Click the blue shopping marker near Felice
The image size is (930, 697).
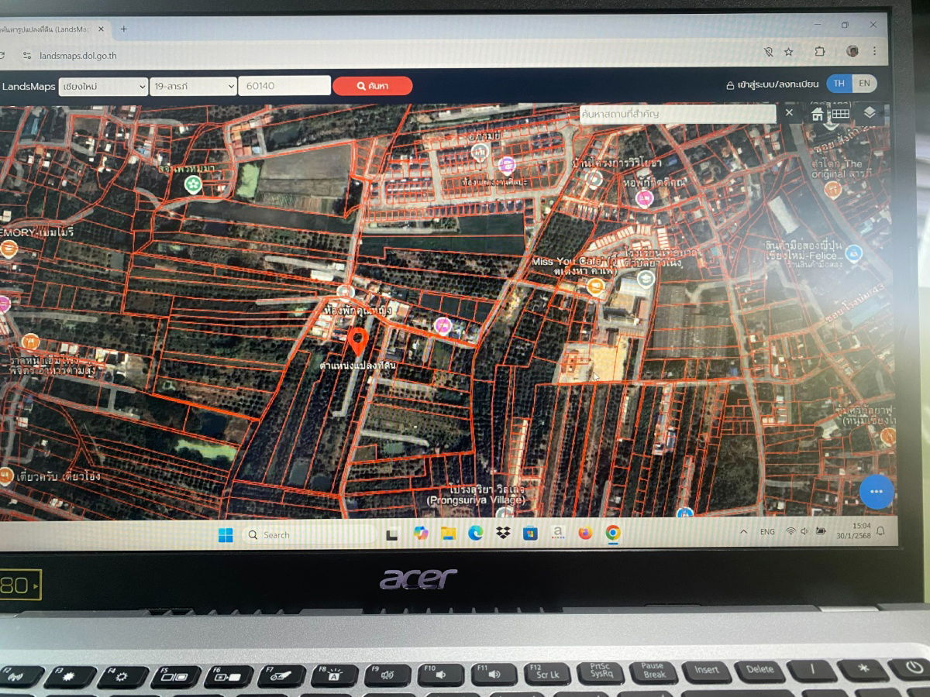853,253
